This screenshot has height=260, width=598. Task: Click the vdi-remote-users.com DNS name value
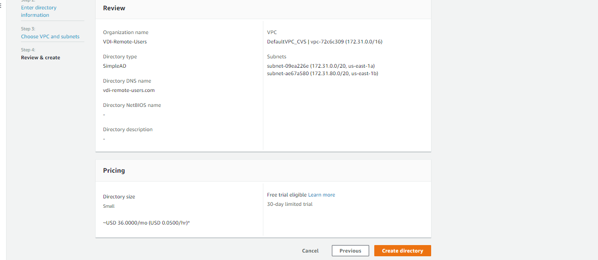pyautogui.click(x=129, y=90)
